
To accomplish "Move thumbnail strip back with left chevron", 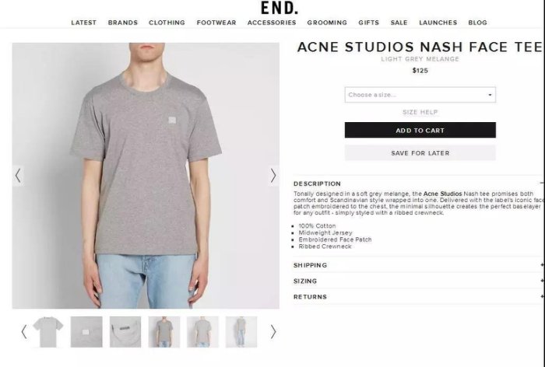I will click(23, 331).
